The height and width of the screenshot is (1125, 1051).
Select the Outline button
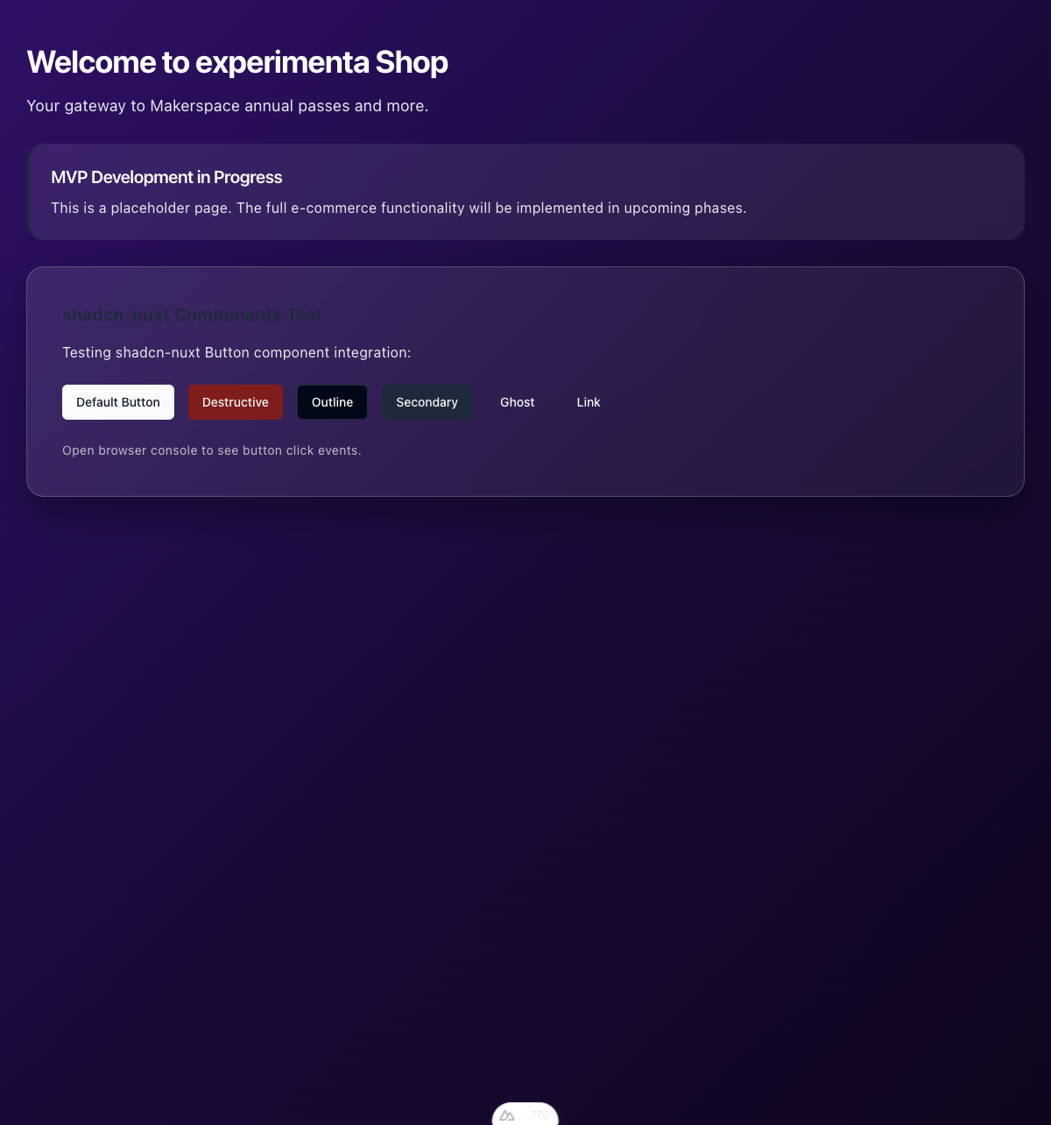pyautogui.click(x=333, y=402)
